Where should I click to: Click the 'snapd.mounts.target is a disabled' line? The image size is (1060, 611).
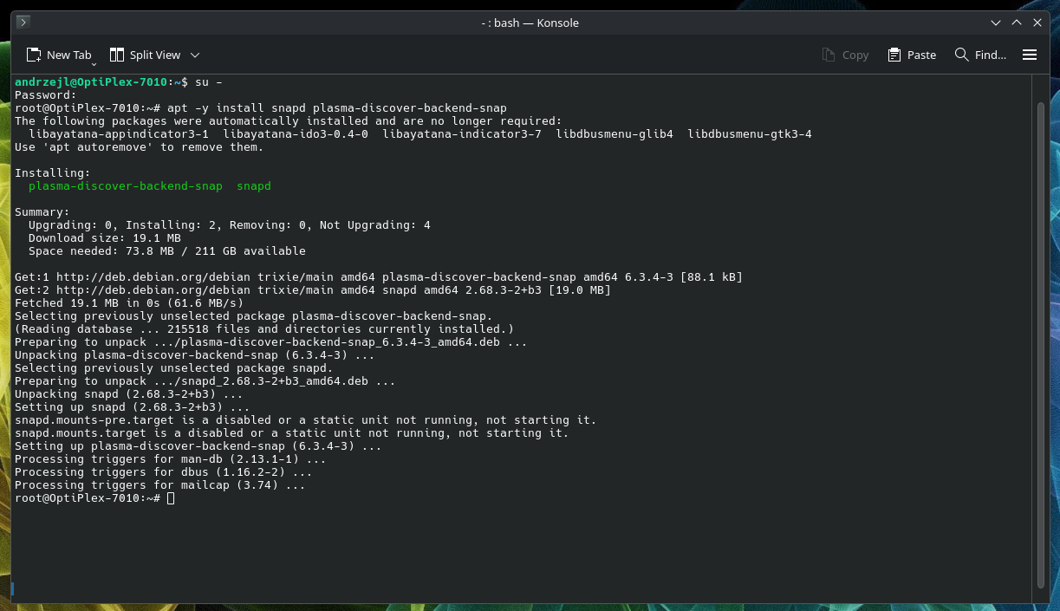292,432
